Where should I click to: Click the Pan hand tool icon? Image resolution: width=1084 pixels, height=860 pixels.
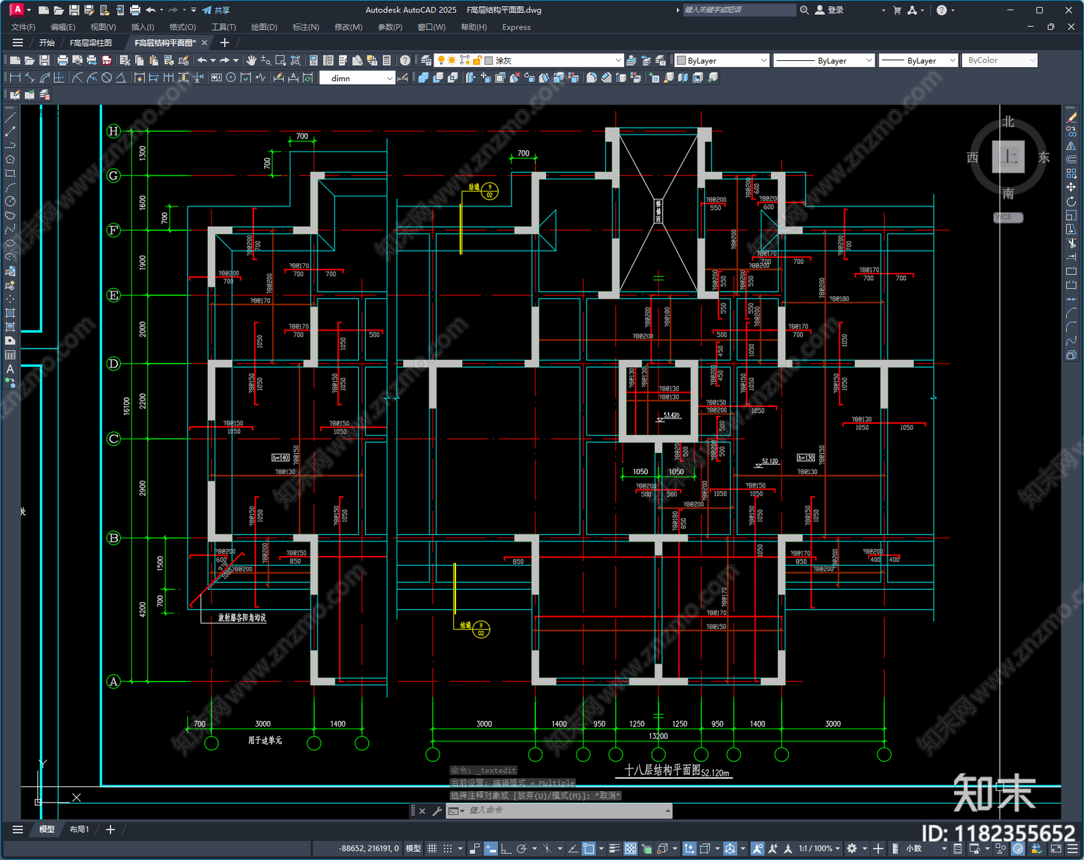coord(251,60)
